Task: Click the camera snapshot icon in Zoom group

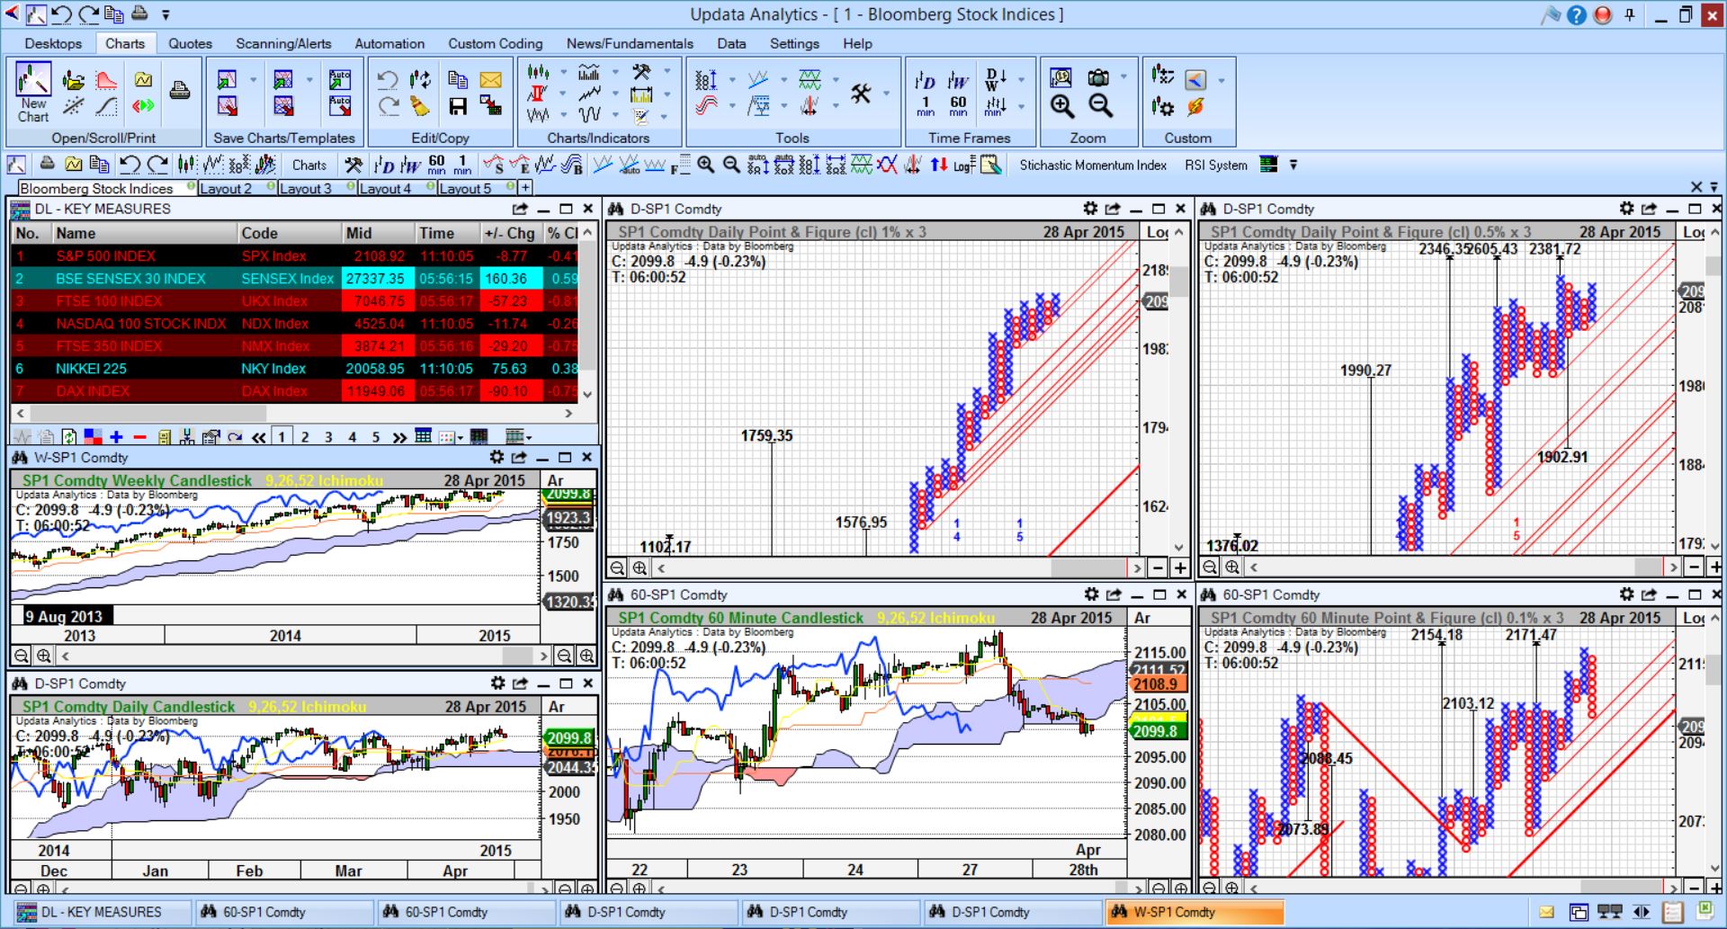Action: (x=1098, y=78)
